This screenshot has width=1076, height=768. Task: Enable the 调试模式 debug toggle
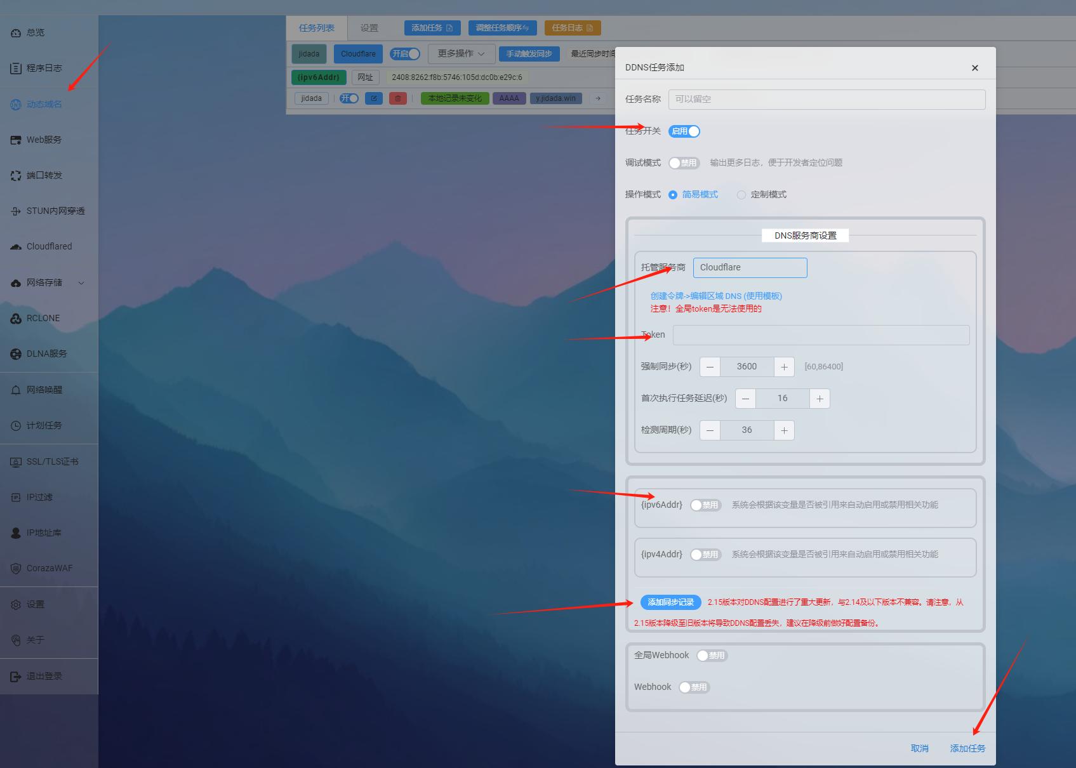click(x=684, y=163)
